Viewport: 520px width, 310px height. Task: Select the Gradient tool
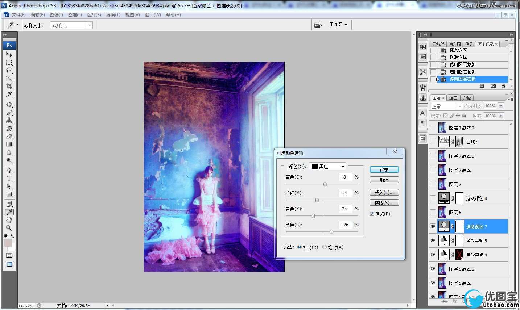click(x=9, y=144)
